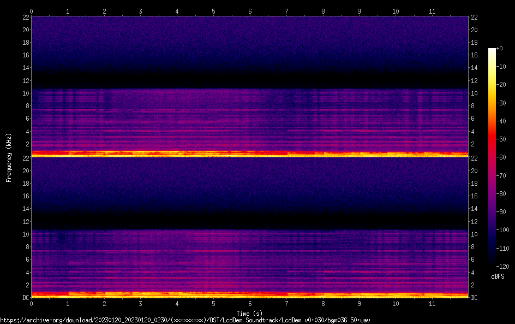The height and width of the screenshot is (324, 515).
Task: Click the 6 second tick on the top time axis
Action: [250, 11]
